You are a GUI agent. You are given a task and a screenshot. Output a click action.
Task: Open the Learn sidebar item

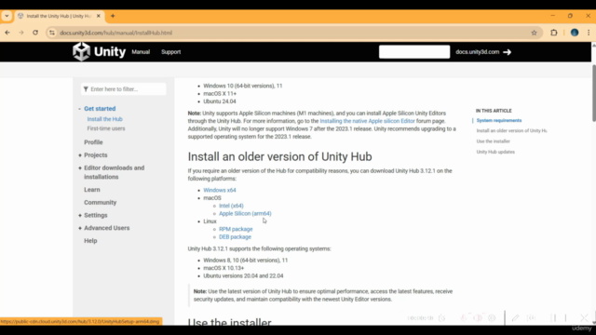(92, 190)
